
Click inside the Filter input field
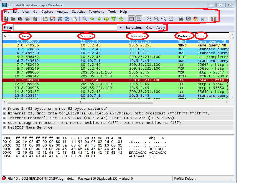[64, 27]
